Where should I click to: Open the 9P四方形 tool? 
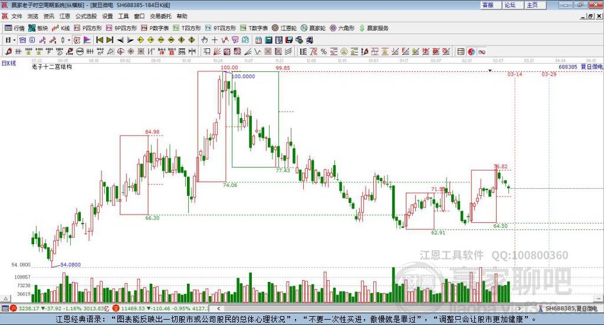[x=122, y=28]
